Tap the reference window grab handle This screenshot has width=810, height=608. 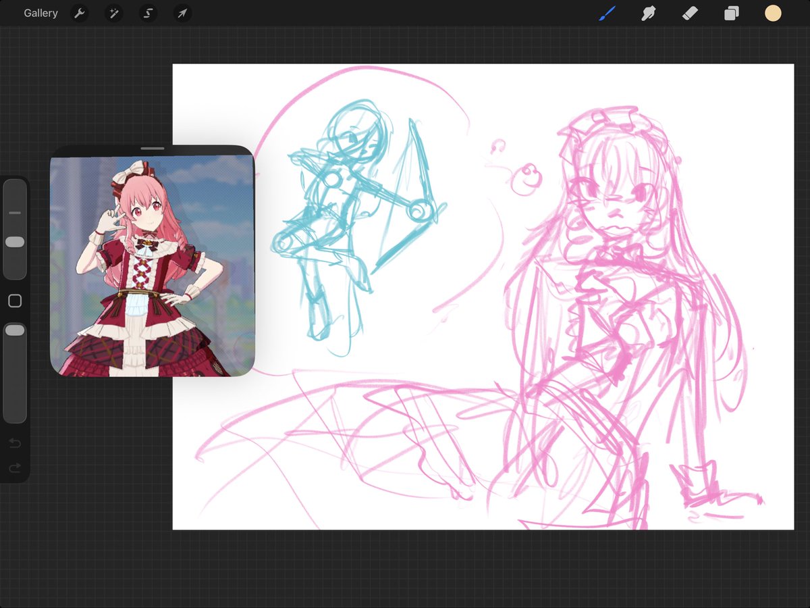coord(153,148)
